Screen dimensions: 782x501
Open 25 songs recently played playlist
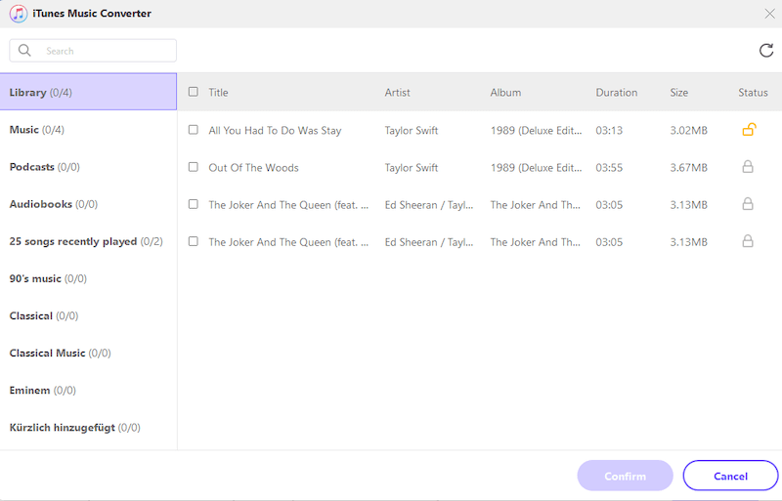point(85,241)
